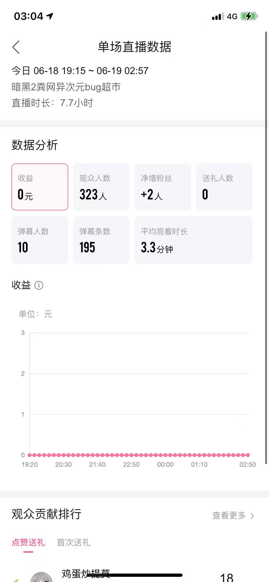
Task: Tap the battery charging icon
Action: pyautogui.click(x=249, y=16)
